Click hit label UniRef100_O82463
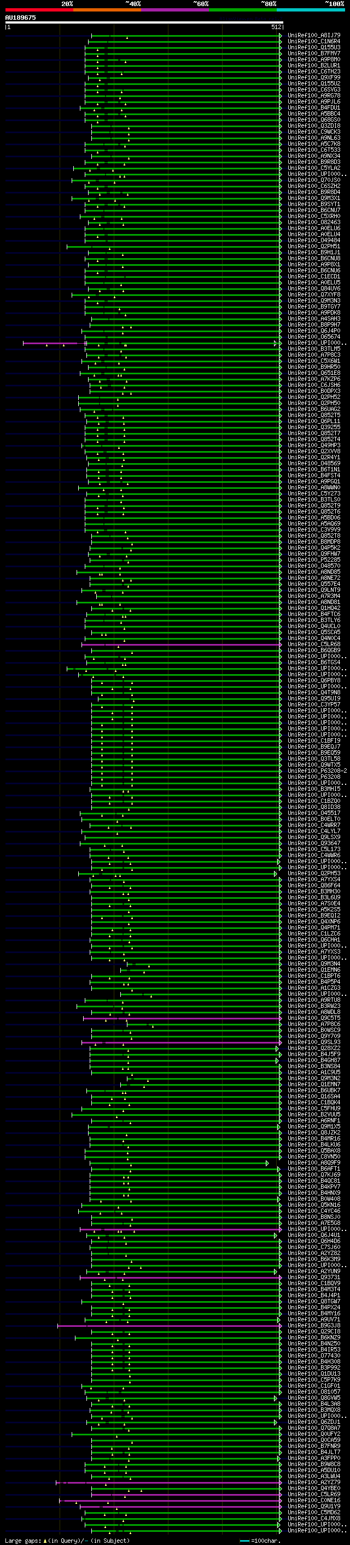Viewport: 350px width, 1545px height. [x=314, y=222]
